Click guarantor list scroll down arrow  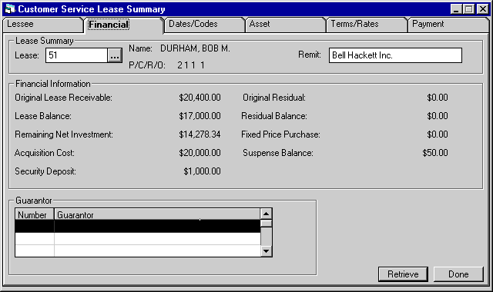266,251
